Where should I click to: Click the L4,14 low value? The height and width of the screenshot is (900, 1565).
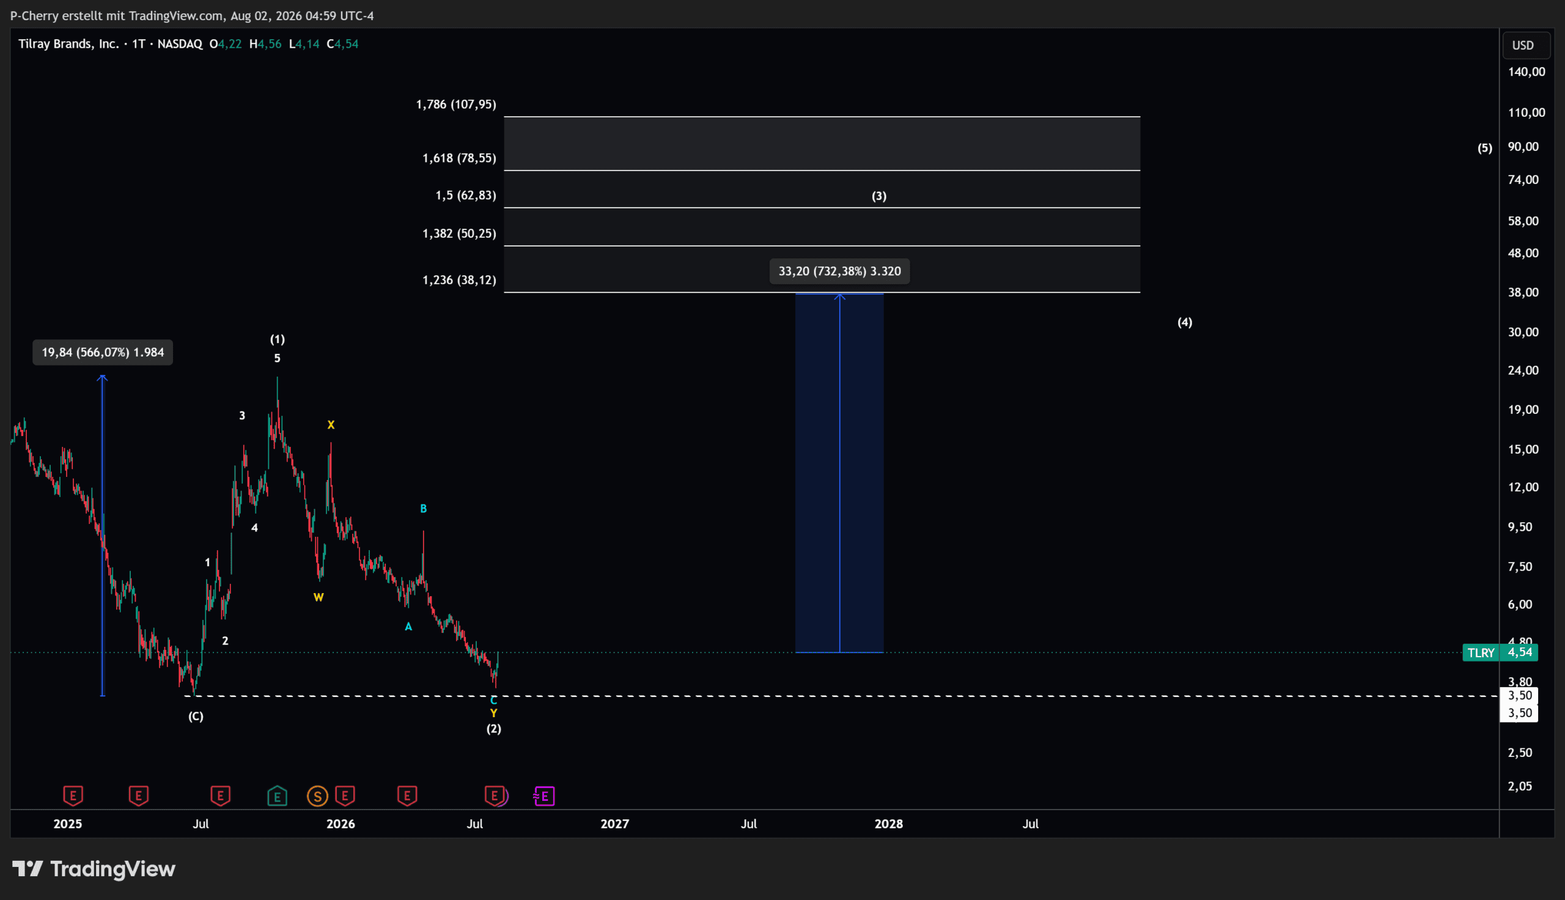304,44
